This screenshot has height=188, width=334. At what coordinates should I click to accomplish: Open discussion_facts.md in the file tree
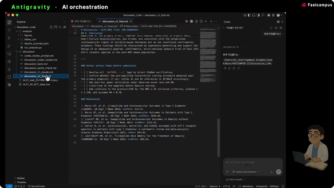[x=36, y=64]
